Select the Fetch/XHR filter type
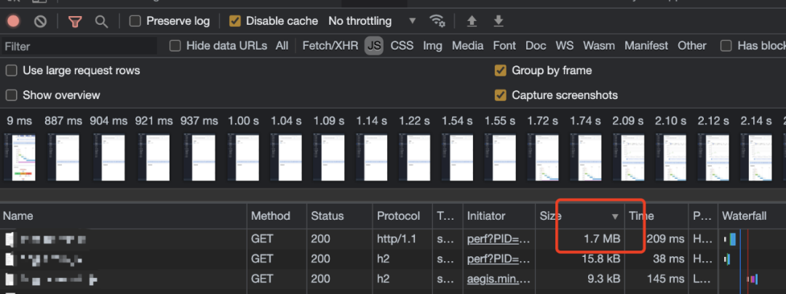This screenshot has height=294, width=786. 330,46
